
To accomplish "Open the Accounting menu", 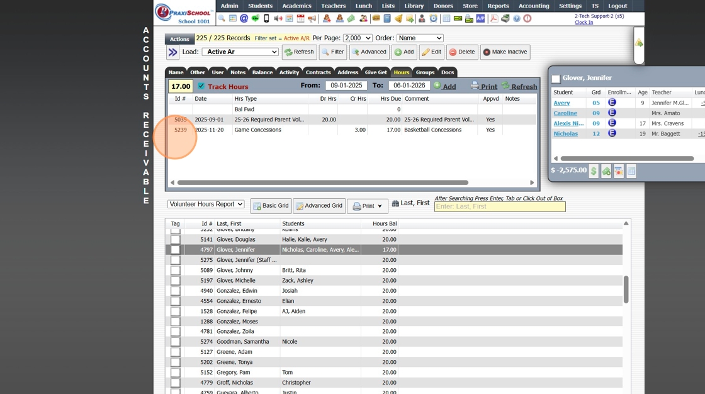I will pos(534,6).
